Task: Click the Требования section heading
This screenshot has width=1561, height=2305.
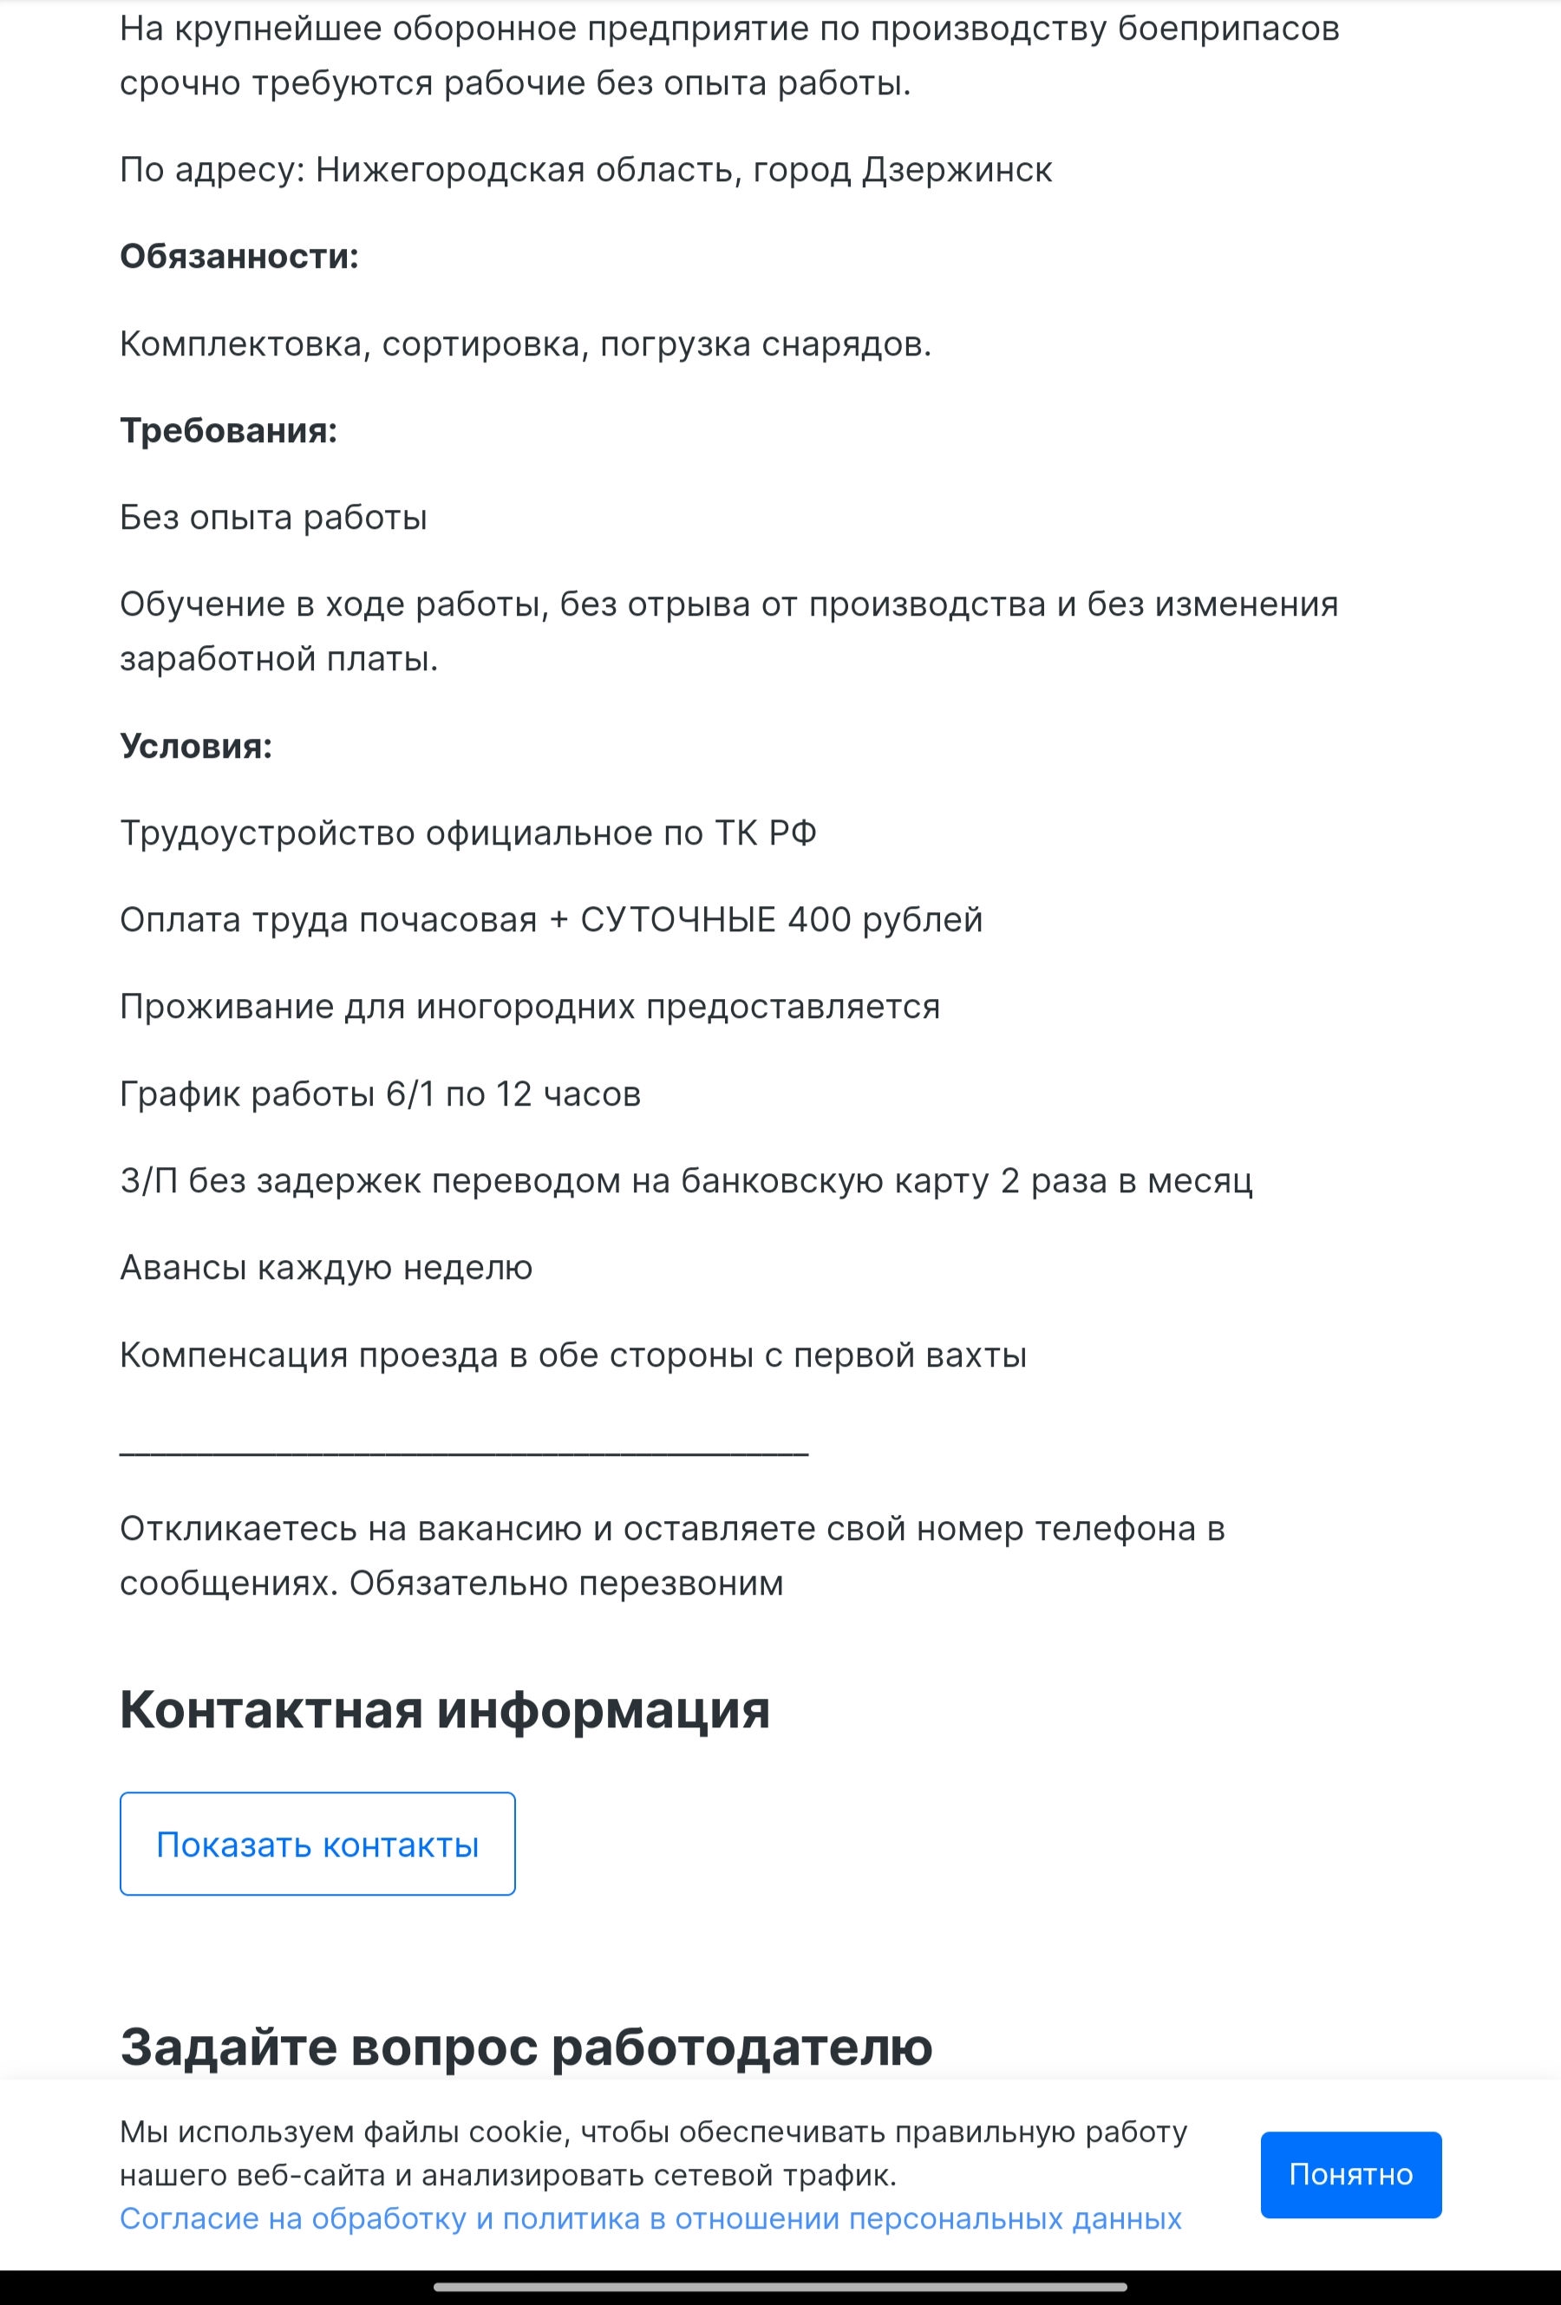Action: 228,430
